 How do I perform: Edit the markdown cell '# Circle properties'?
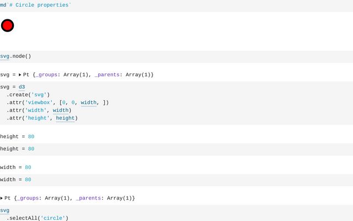pyautogui.click(x=39, y=5)
